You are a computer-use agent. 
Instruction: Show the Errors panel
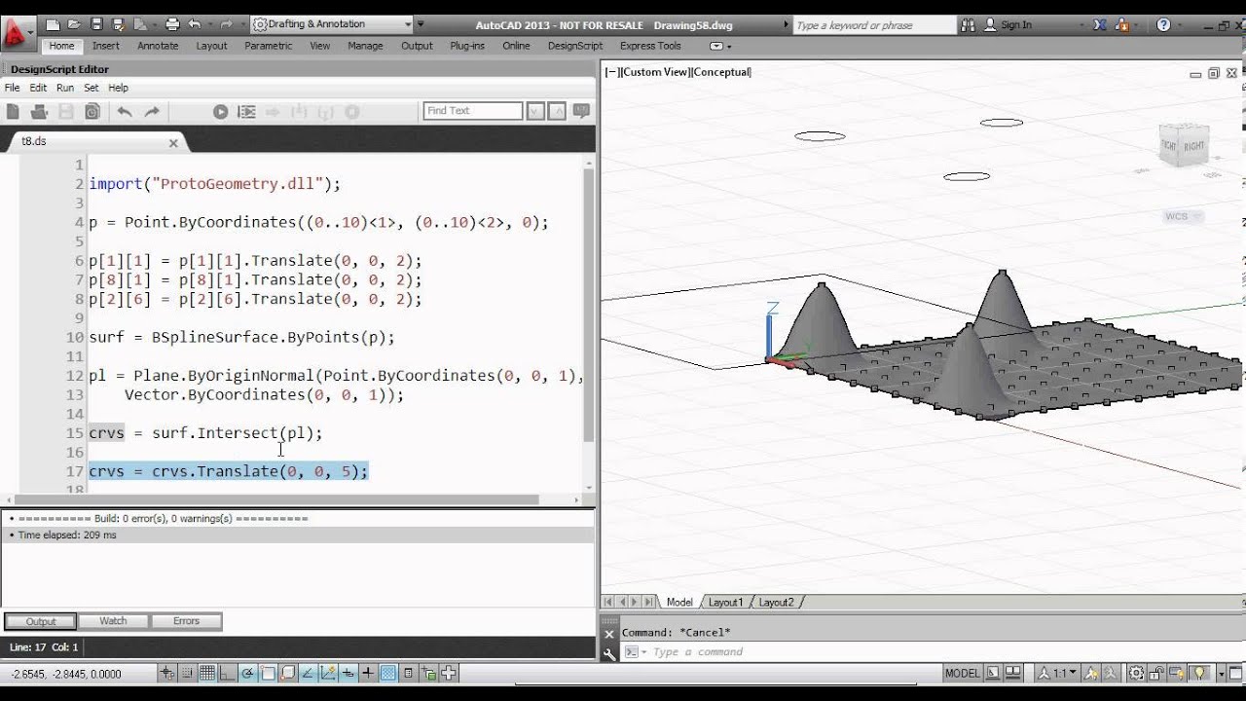186,621
